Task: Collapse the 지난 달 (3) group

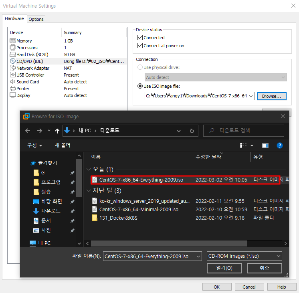Action: coord(89,190)
